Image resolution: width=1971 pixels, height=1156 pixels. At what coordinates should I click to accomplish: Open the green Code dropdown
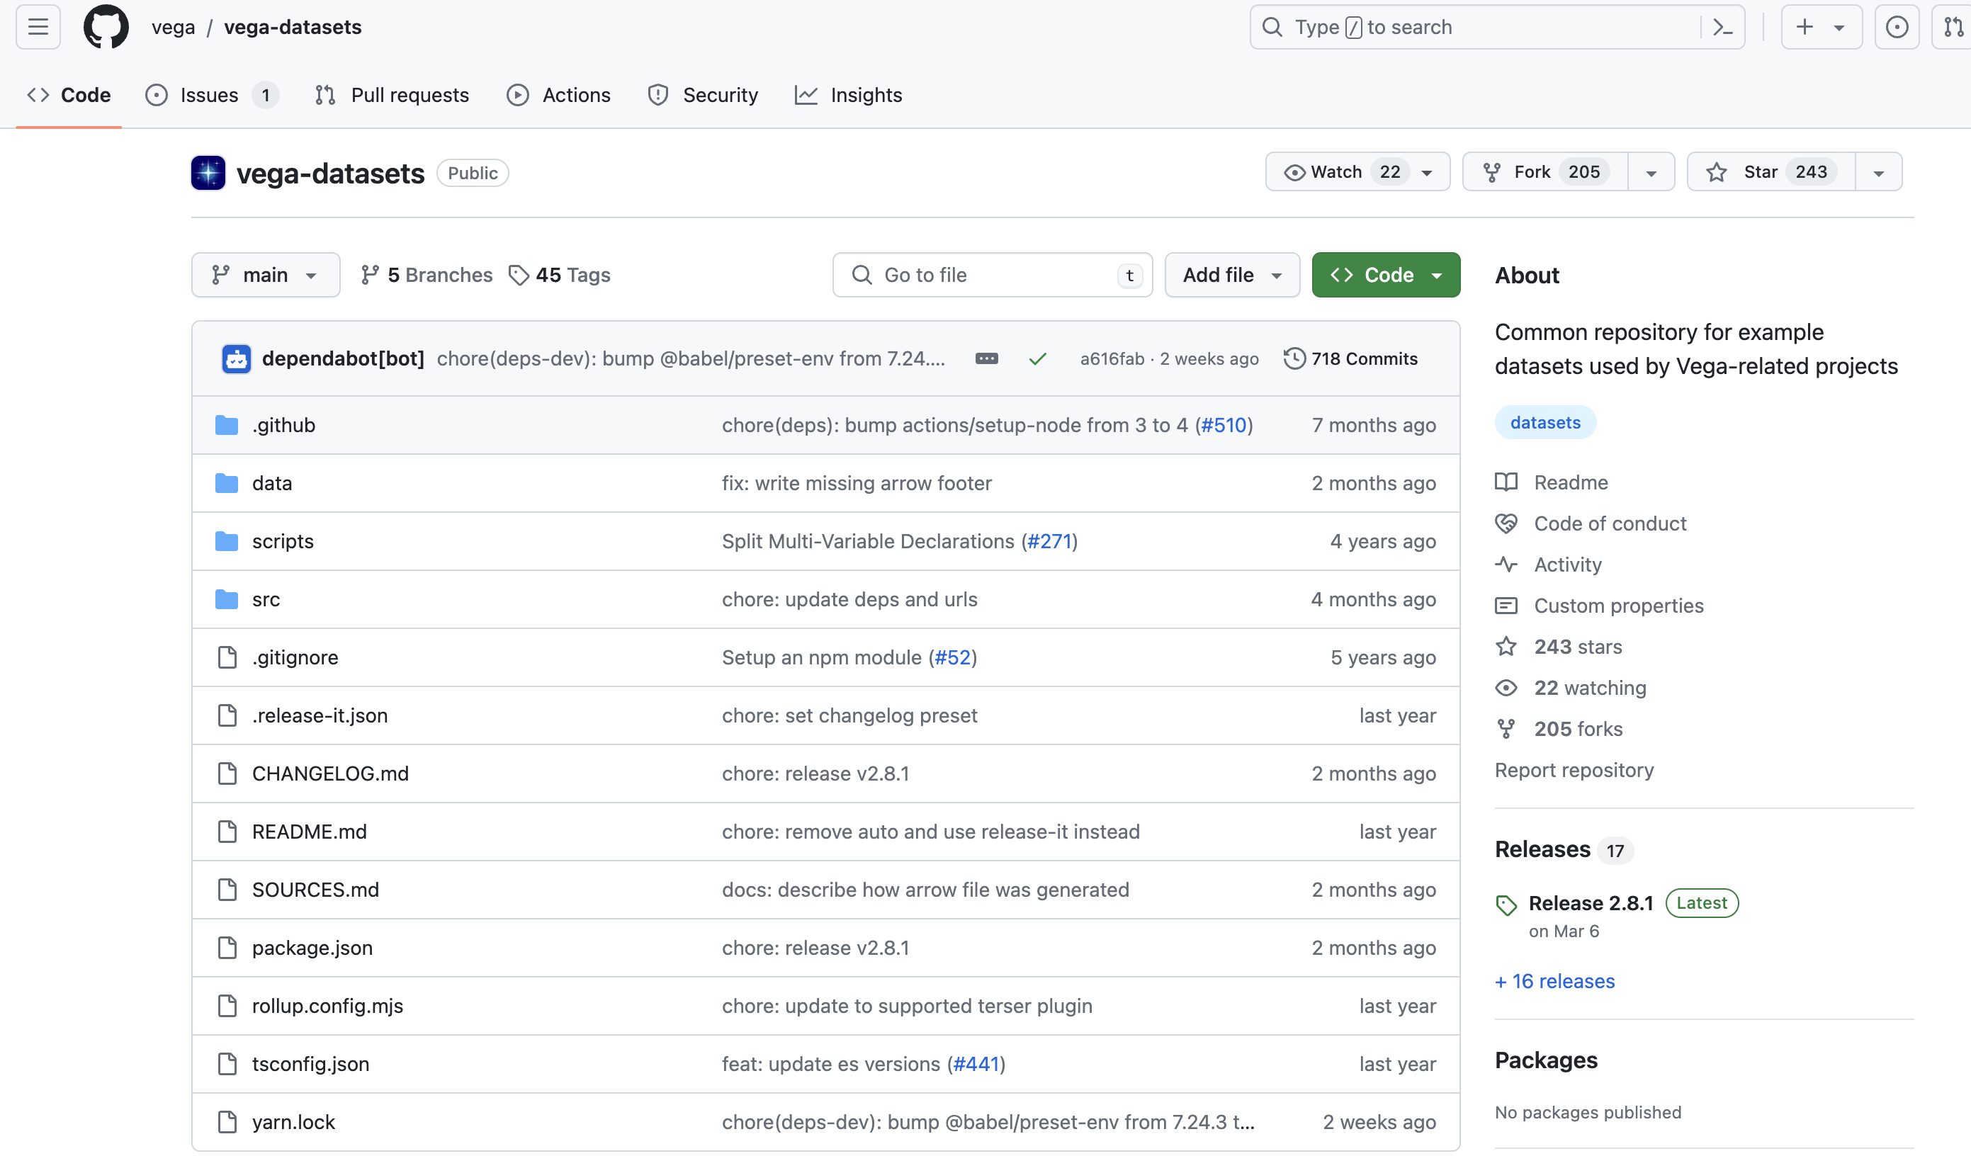[x=1386, y=276]
